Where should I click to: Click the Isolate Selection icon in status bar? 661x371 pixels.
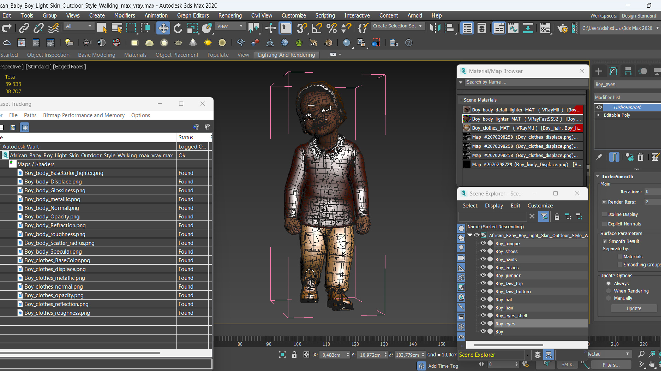click(282, 355)
